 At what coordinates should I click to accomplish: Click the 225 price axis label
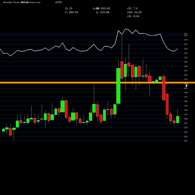pos(186,141)
